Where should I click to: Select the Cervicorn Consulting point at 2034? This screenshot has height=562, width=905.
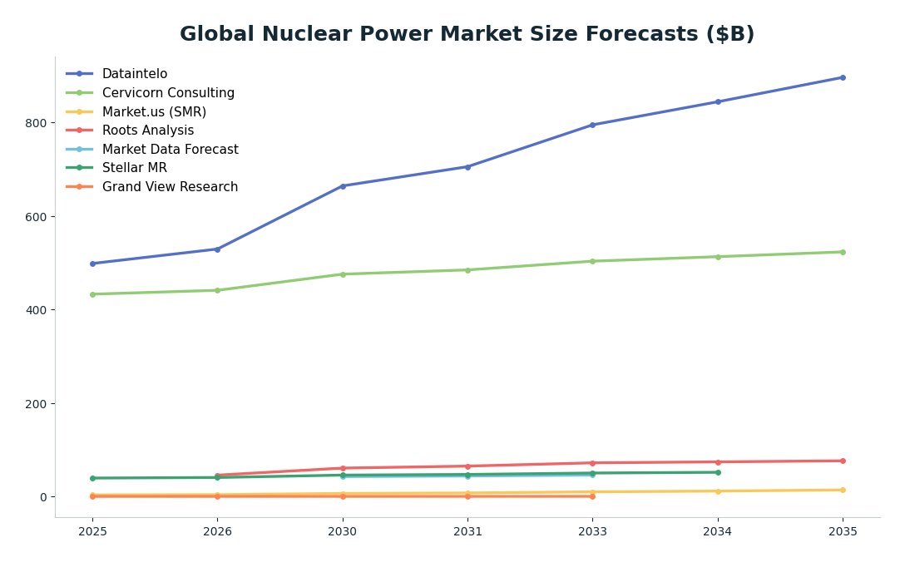(x=718, y=257)
